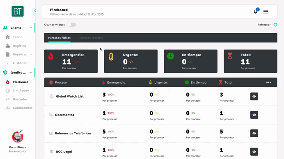Click the Refrescar label
Image resolution: width=284 pixels, height=159 pixels.
264,25
